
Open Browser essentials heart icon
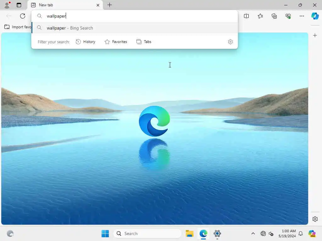coord(288,16)
